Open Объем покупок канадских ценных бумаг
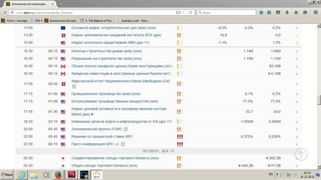The height and width of the screenshot is (180, 321). click(x=121, y=66)
